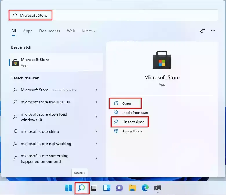226x195 pixels.
Task: Open the three-dot options menu
Action: tap(213, 30)
